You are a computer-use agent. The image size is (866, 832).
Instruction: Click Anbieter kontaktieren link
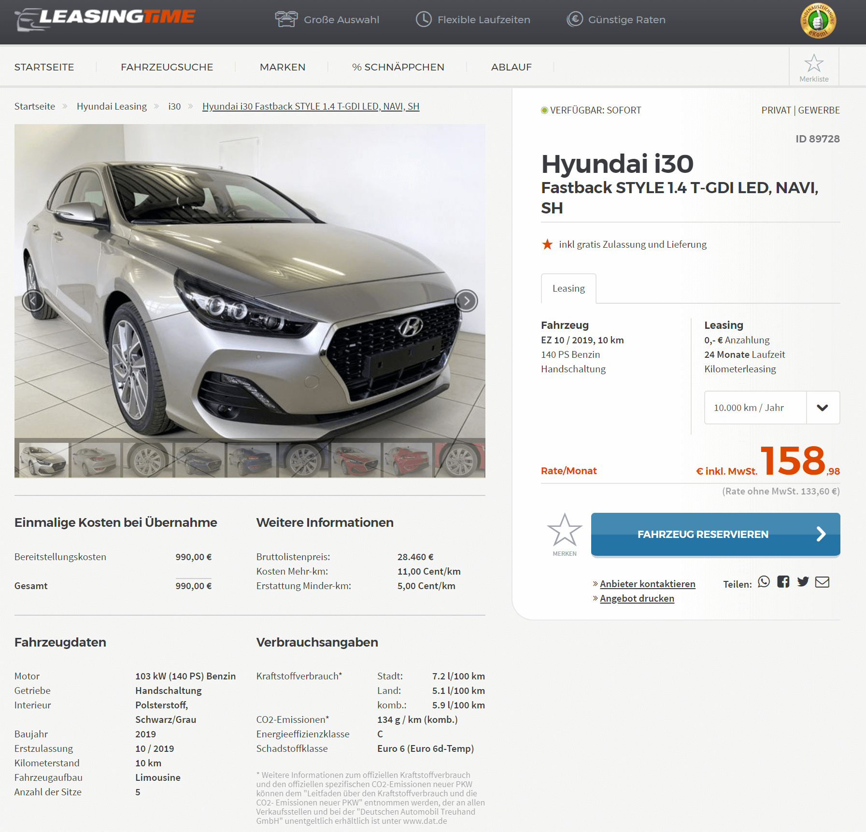coord(647,584)
